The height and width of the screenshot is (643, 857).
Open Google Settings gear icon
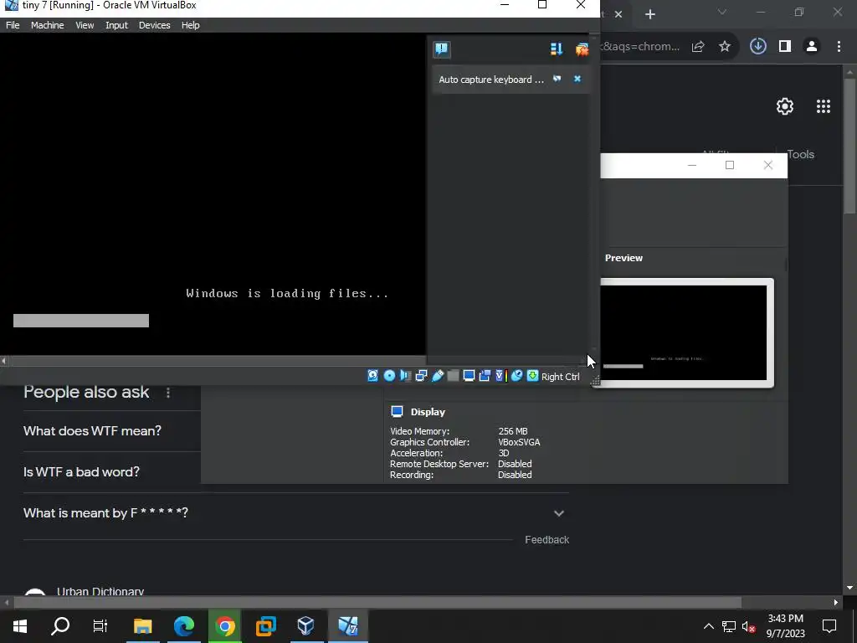point(785,106)
